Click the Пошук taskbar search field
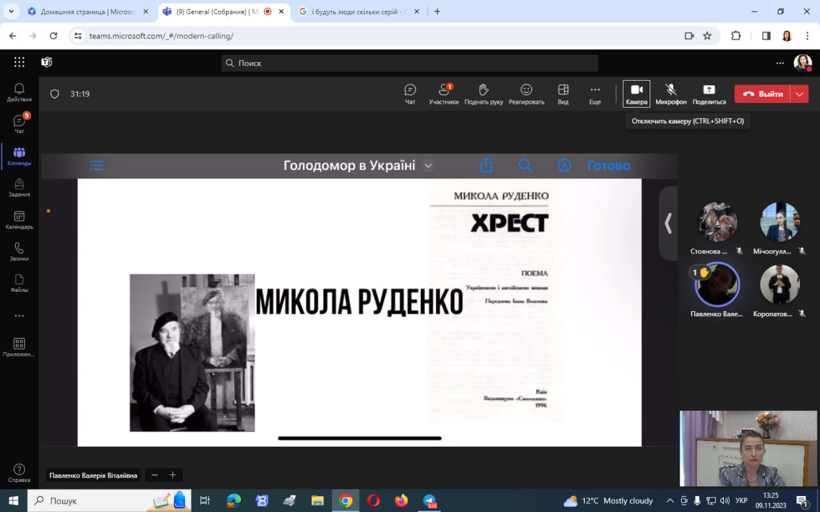Image resolution: width=820 pixels, height=512 pixels. pyautogui.click(x=110, y=500)
